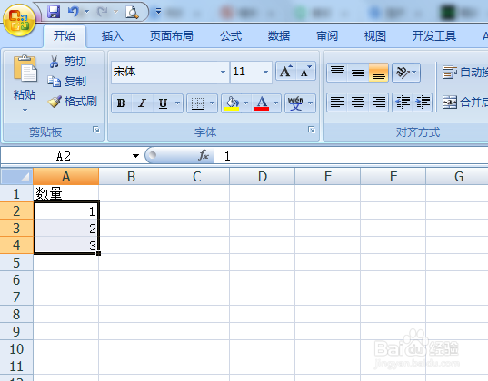Increase indent icon

point(423,102)
